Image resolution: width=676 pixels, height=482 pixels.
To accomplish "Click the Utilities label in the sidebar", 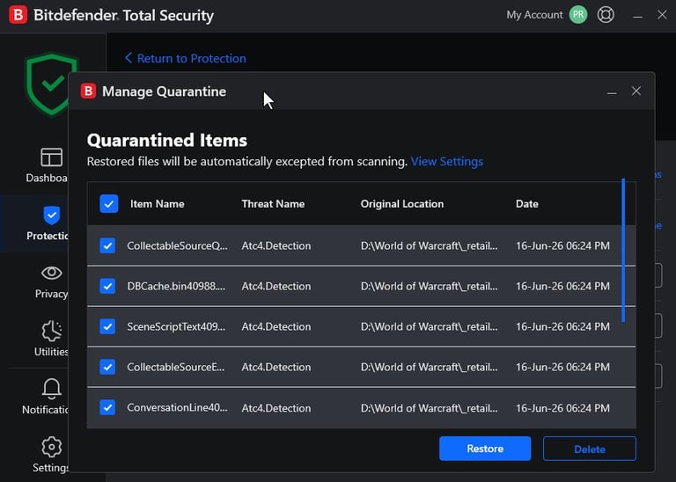I will click(x=51, y=352).
